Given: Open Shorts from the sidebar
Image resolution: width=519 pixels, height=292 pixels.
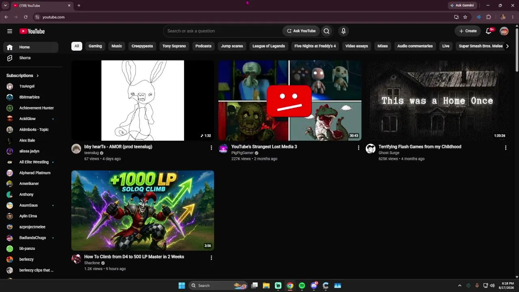Looking at the screenshot, I should pos(31,58).
